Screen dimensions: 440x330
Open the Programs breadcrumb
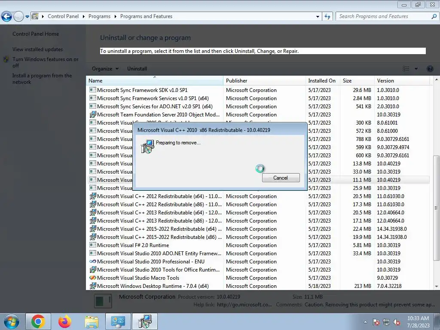point(99,16)
